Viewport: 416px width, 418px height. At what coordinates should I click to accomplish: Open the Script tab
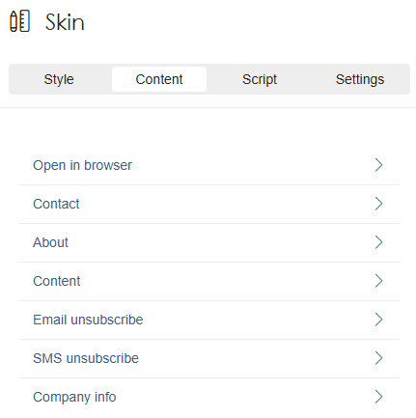[260, 79]
